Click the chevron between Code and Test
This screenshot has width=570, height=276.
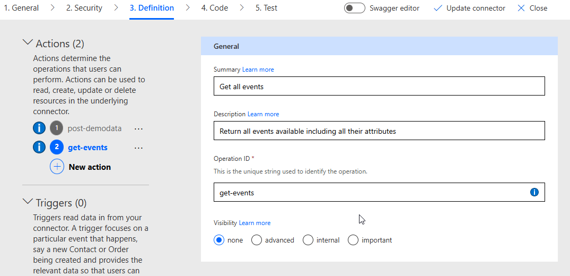click(x=242, y=8)
